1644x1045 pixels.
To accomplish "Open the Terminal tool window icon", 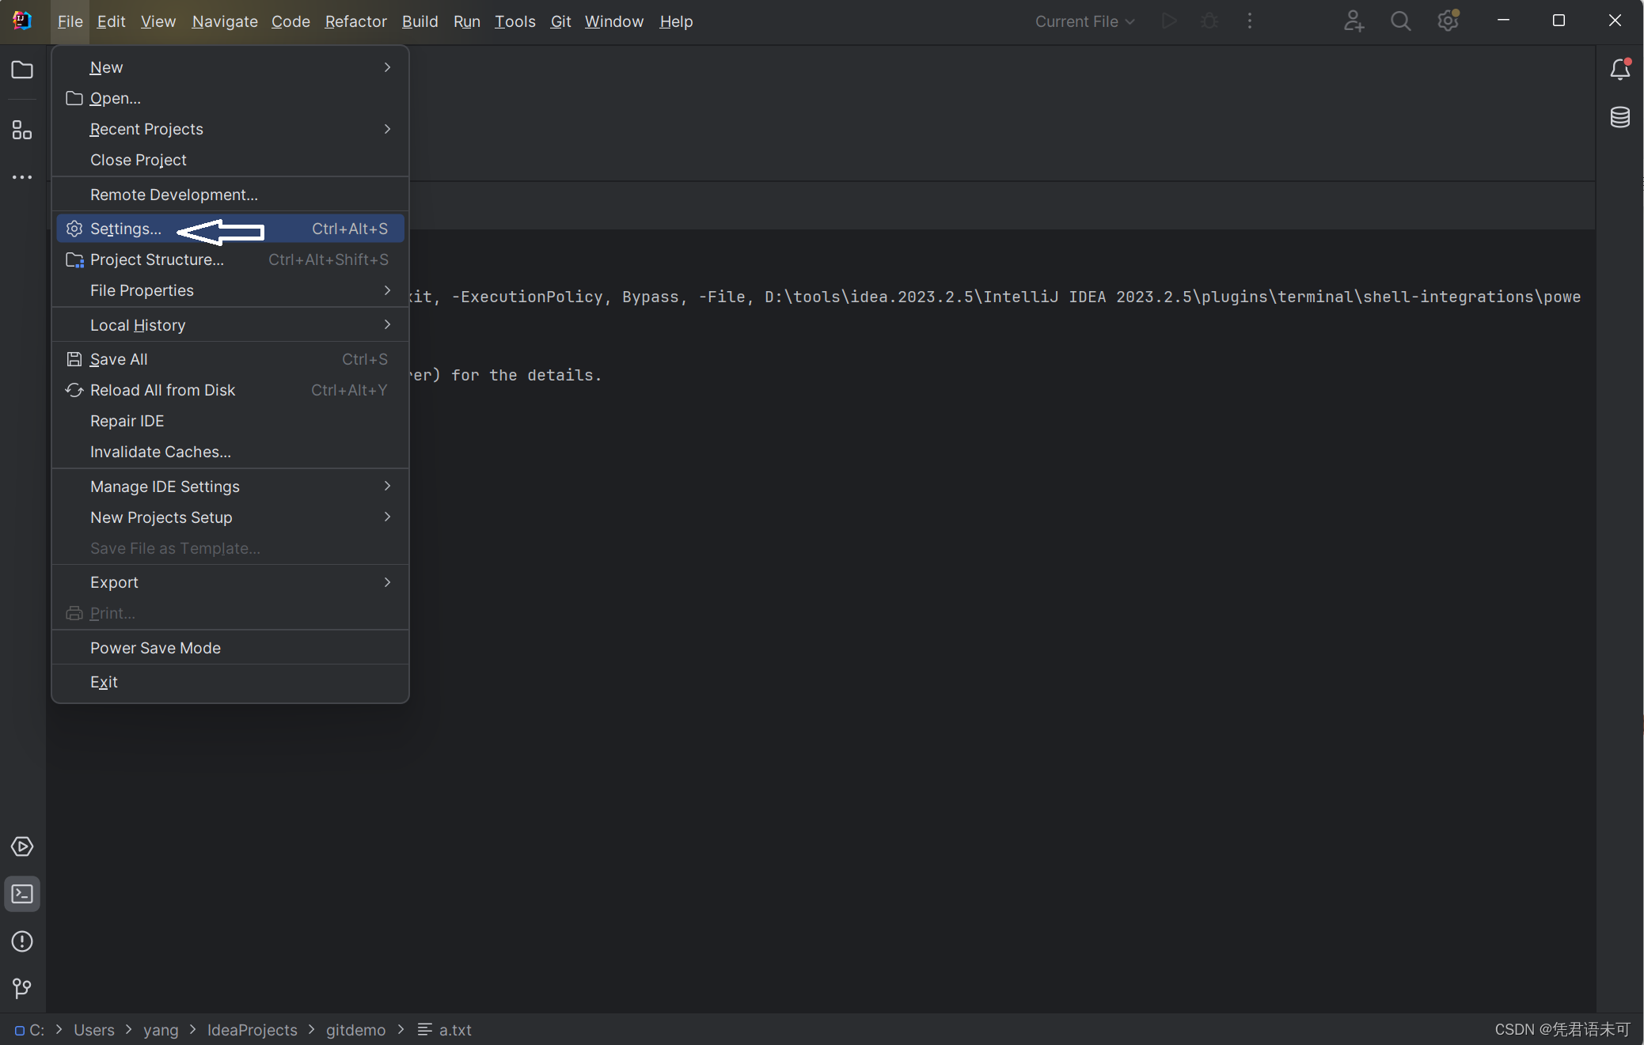I will point(22,894).
